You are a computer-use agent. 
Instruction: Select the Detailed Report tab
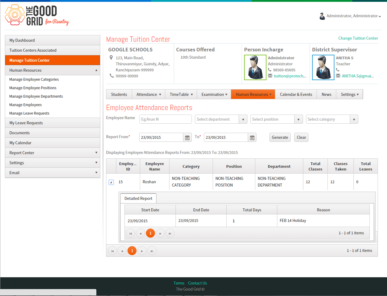click(x=138, y=198)
